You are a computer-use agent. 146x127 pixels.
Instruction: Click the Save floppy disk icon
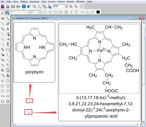point(13,7)
